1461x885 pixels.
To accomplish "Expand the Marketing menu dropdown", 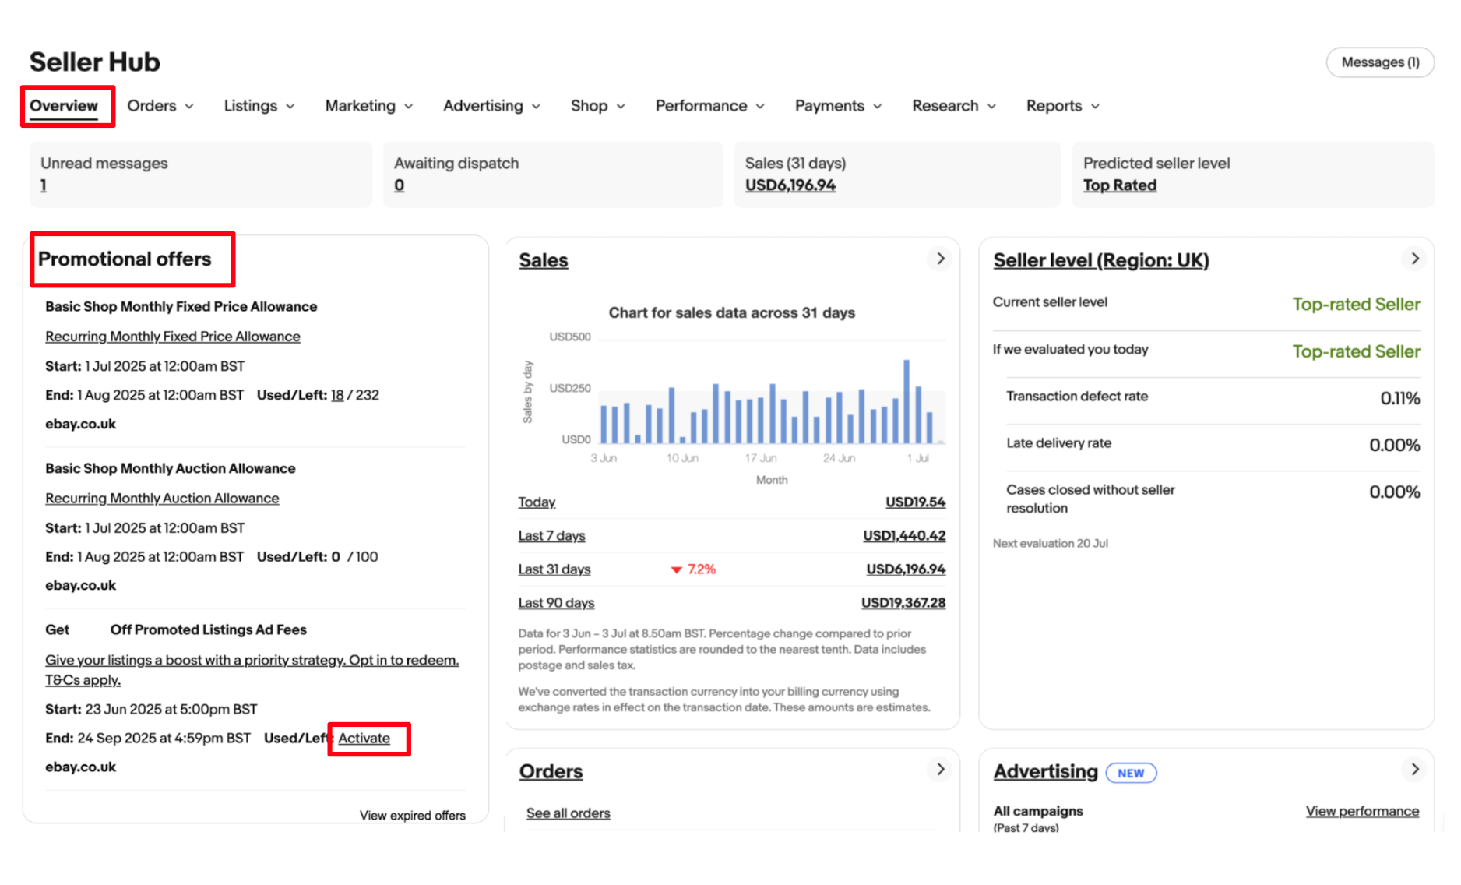I will 369,106.
